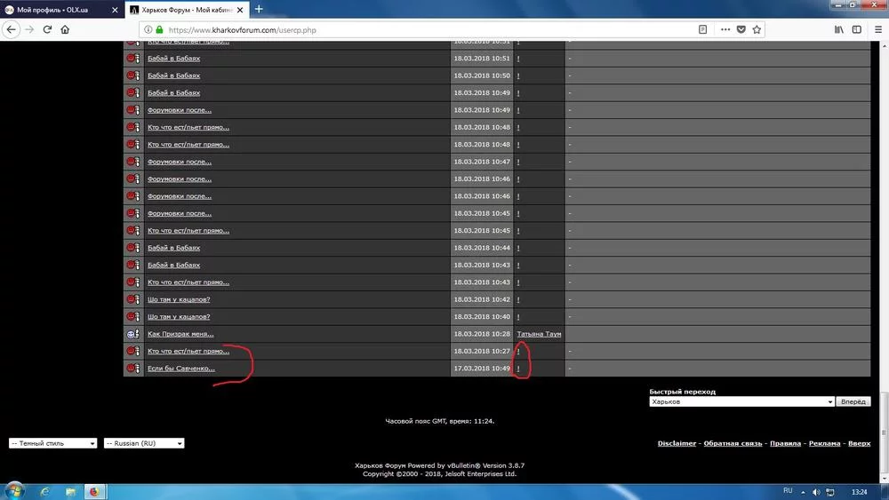
Task: Open the Правила footer link
Action: tap(785, 443)
